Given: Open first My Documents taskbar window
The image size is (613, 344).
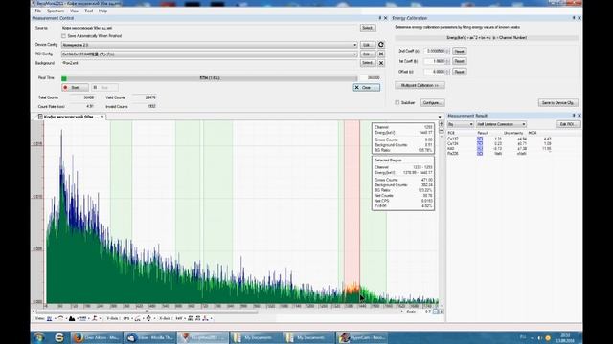Looking at the screenshot, I should pyautogui.click(x=256, y=337).
